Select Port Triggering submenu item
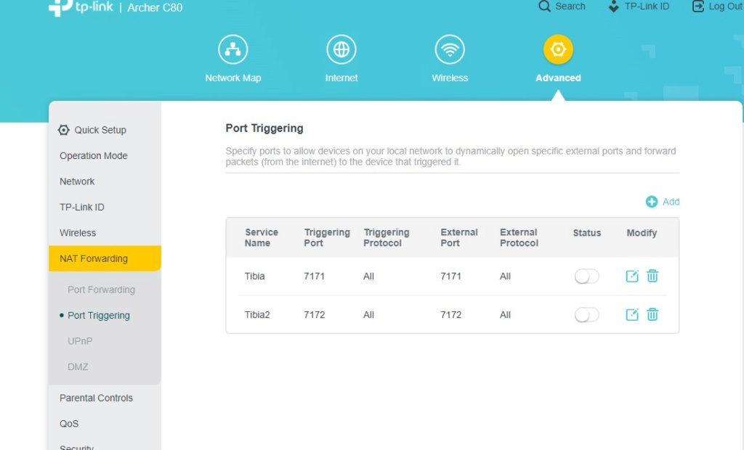The width and height of the screenshot is (744, 450). click(99, 315)
